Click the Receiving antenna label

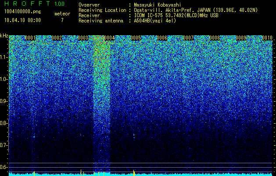[x=101, y=21]
